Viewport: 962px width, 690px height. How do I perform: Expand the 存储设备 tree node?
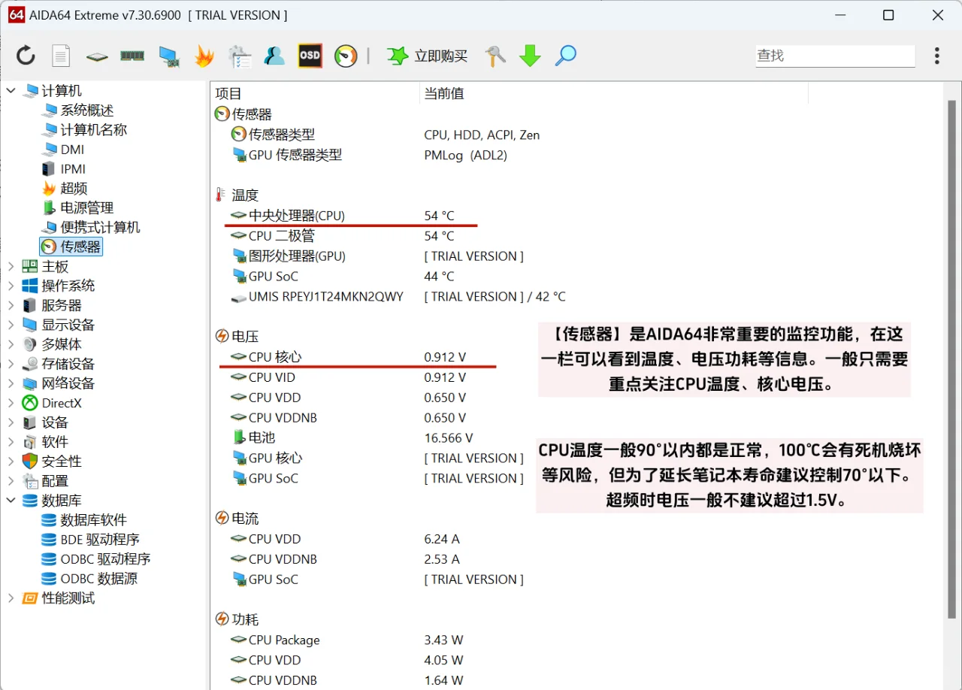(11, 364)
